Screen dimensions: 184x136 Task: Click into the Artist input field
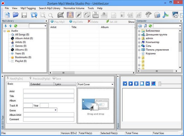point(48,91)
